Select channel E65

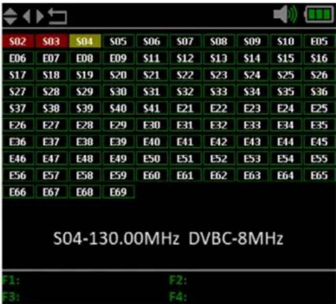[x=319, y=175]
